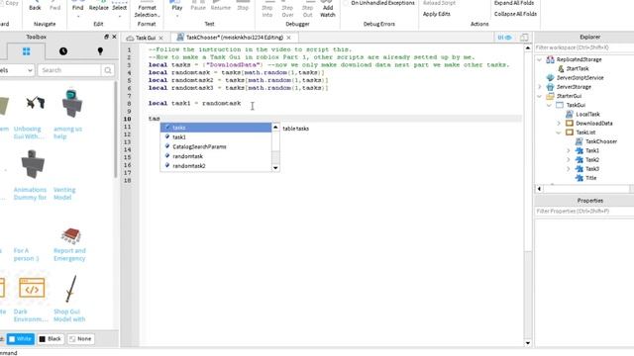Open the Select dropdown in ribbon

(x=120, y=8)
